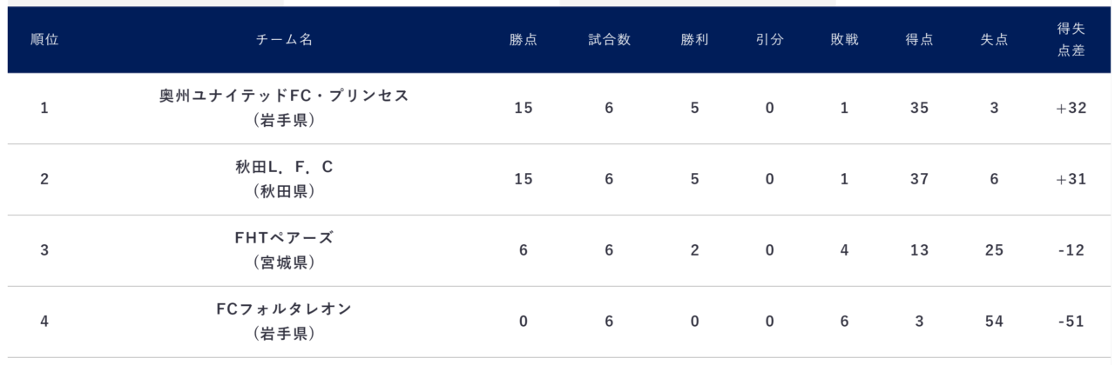This screenshot has height=365, width=1115.
Task: Click the +32 goal difference value
Action: 1071,109
